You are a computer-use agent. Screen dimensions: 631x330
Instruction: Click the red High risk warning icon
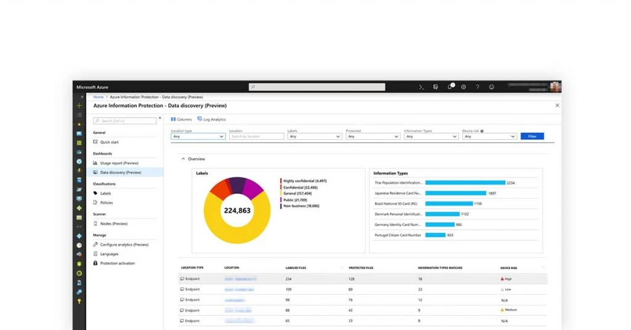coord(502,278)
